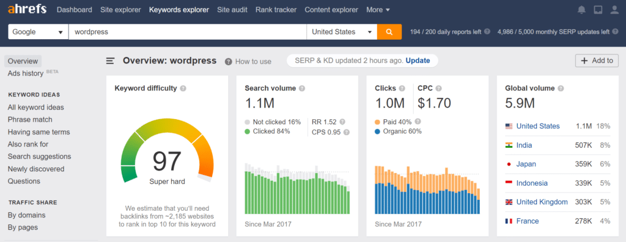Open the Google search engine dropdown
Viewport: 626px width, 242px height.
coord(39,32)
